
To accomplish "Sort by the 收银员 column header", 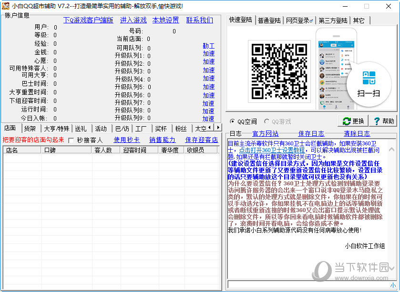I will coord(201,150).
